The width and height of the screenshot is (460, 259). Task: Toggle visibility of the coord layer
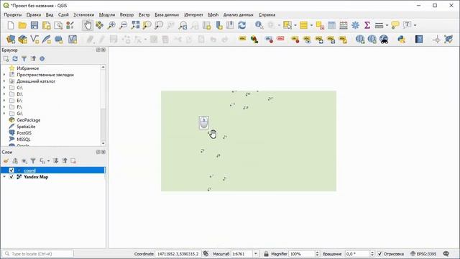tap(11, 171)
